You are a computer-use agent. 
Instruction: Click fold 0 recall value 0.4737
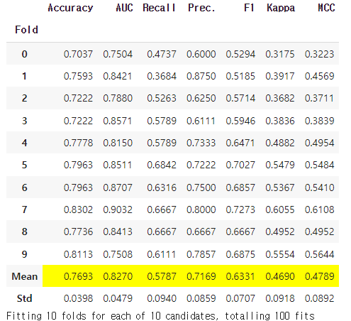tap(162, 54)
